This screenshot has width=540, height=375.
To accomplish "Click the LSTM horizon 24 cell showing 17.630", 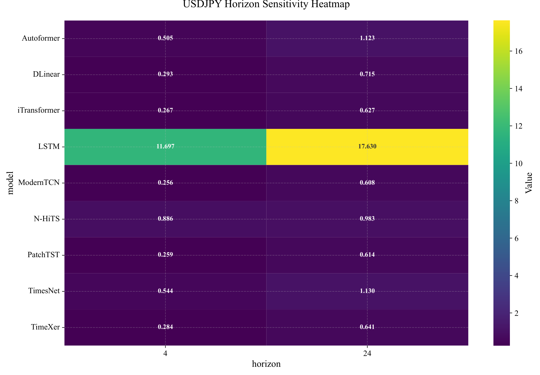I will (367, 147).
